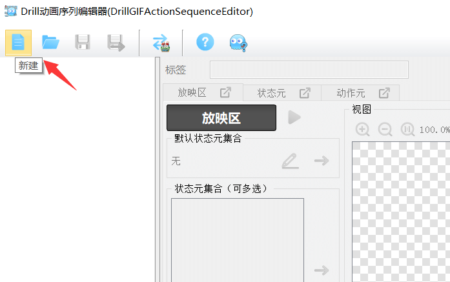This screenshot has width=450, height=282.
Task: Pop out the 状态元 tab window
Action: pyautogui.click(x=305, y=92)
